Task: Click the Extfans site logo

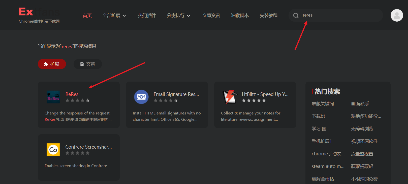Action: click(40, 12)
